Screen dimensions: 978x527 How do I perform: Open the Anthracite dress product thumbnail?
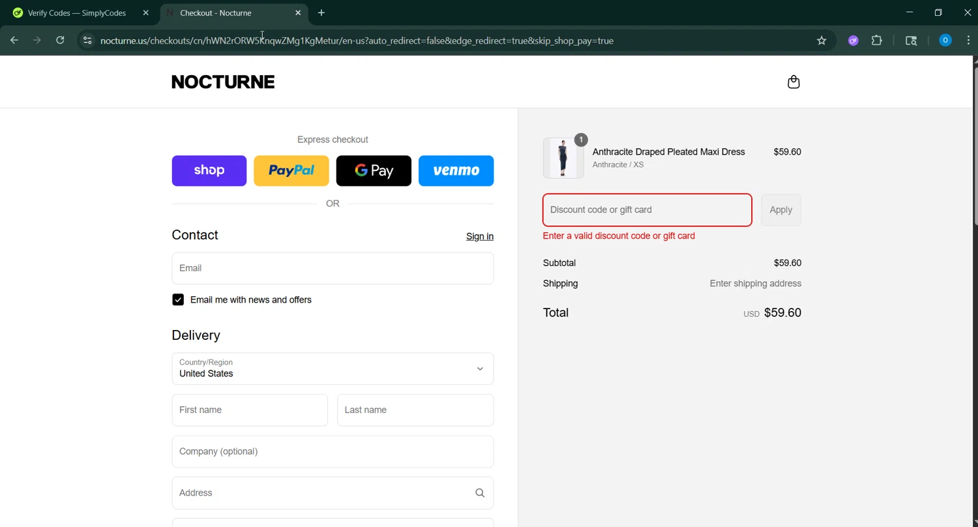pos(563,158)
